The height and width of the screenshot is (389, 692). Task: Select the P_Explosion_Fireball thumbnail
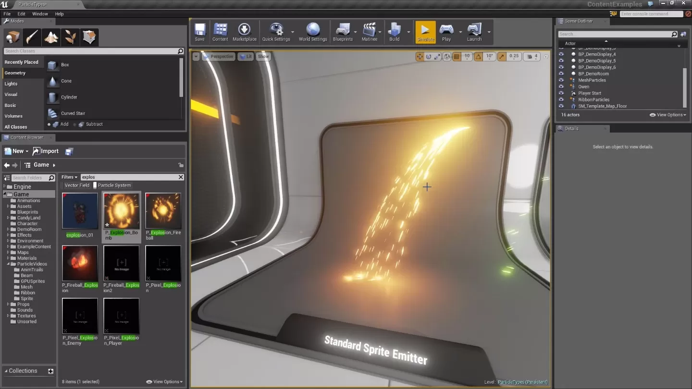(x=163, y=211)
